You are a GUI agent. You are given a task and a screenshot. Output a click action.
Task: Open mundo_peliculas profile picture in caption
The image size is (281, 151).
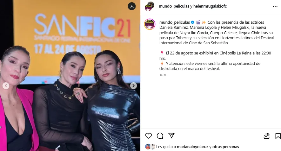(150, 24)
